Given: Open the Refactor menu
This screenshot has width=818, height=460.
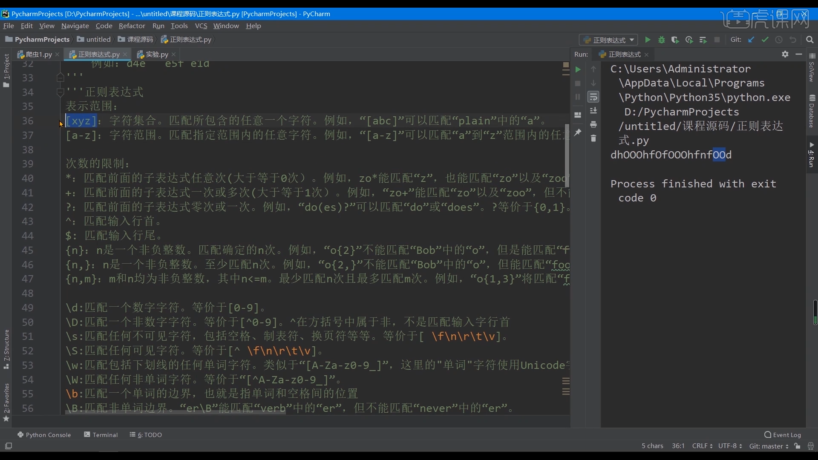Looking at the screenshot, I should click(132, 26).
